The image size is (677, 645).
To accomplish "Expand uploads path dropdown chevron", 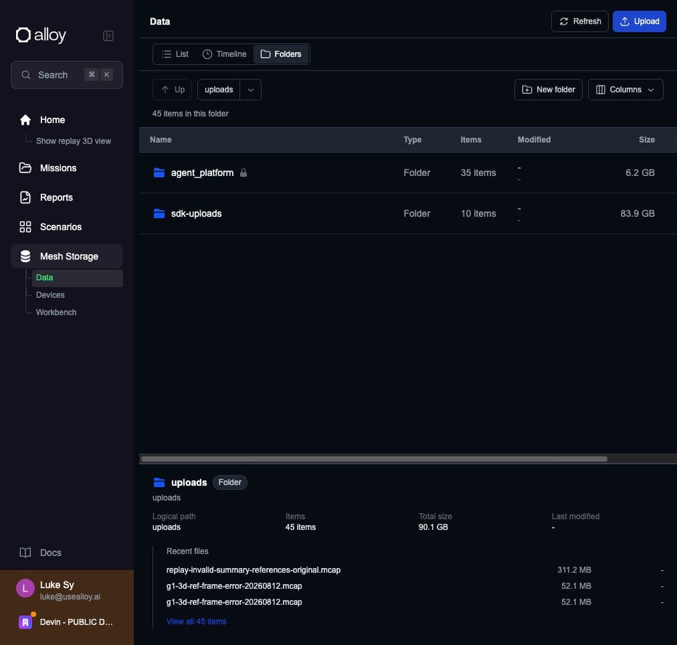I will tap(251, 90).
